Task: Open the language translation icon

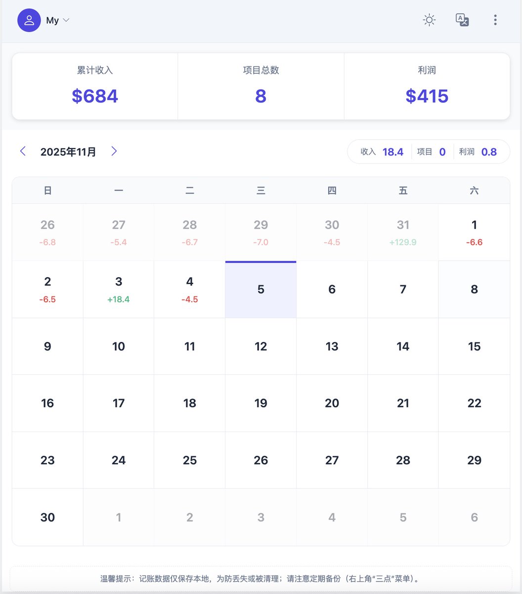Action: click(x=462, y=20)
